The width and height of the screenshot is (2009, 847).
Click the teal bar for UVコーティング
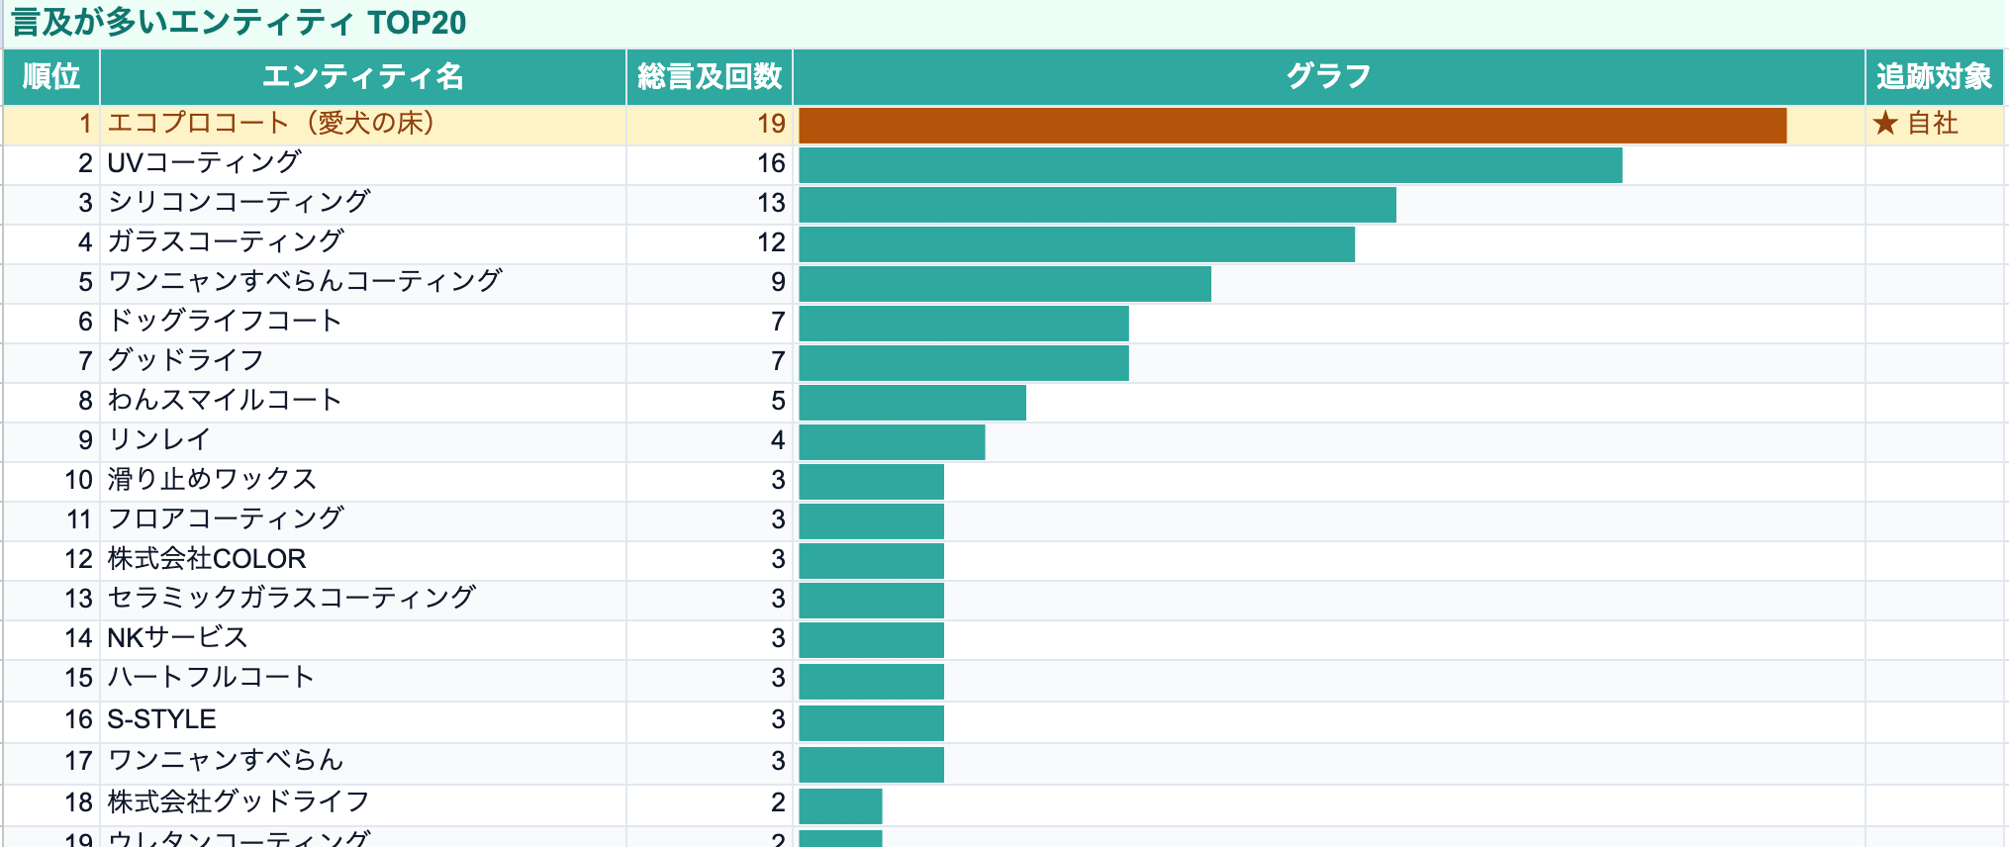tap(1210, 165)
